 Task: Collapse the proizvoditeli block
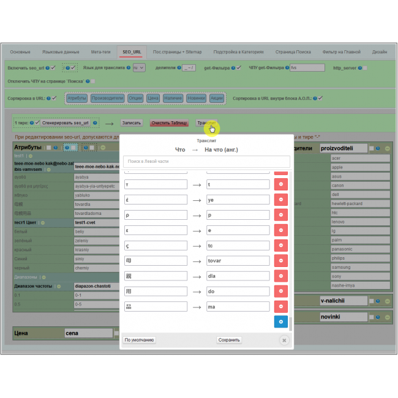coord(387,148)
